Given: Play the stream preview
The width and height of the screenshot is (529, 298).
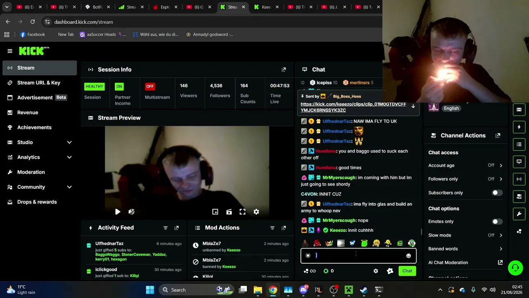Looking at the screenshot, I should tap(118, 212).
